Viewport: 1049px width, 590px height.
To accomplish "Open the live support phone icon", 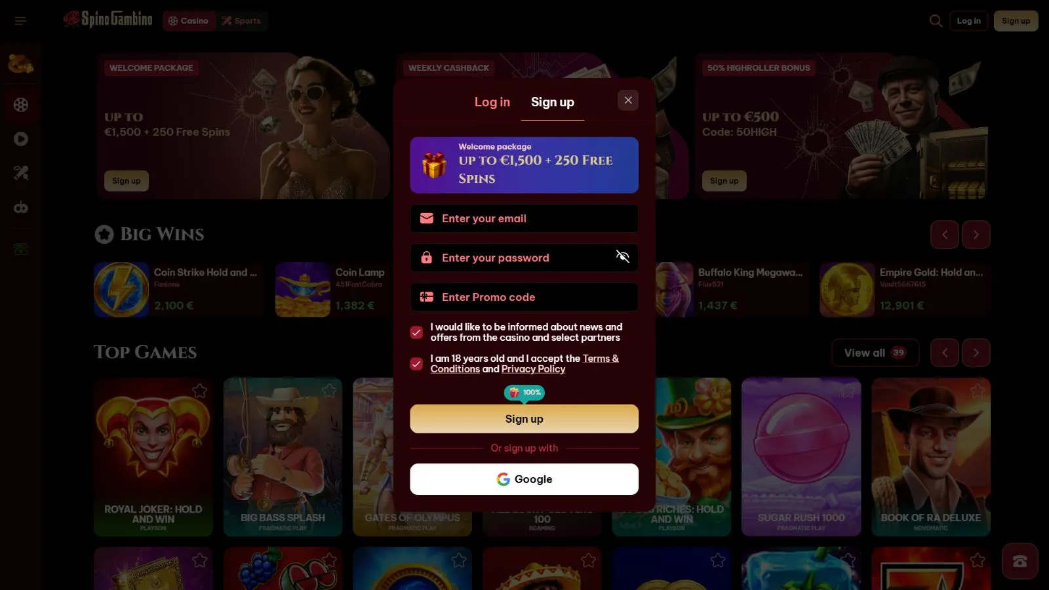I will (1019, 561).
